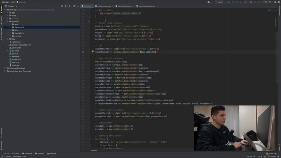Click the user account icon in the top toolbar
This screenshot has width=281, height=158.
coord(209,2)
